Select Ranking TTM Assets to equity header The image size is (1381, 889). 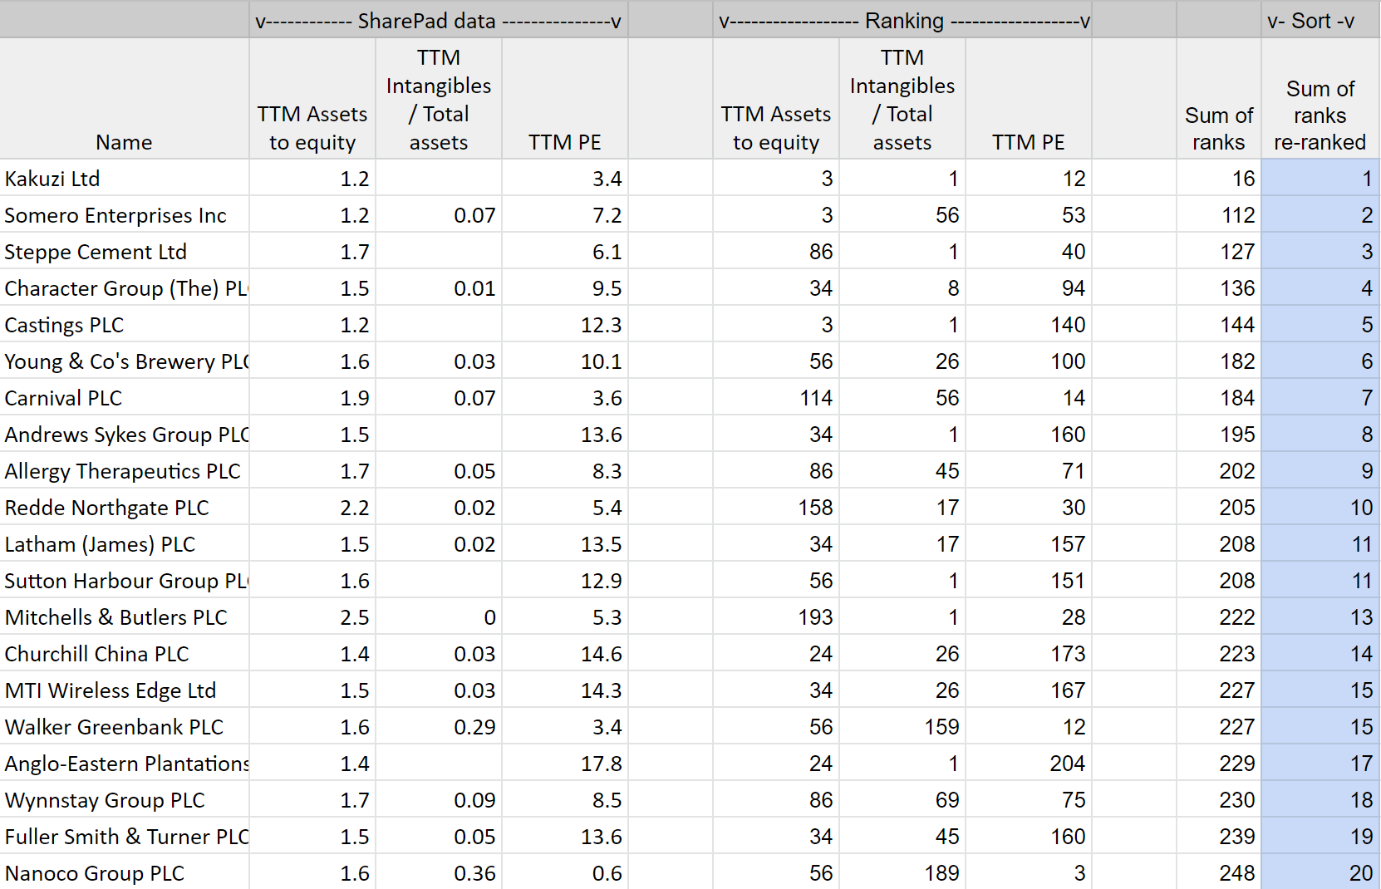tap(776, 98)
